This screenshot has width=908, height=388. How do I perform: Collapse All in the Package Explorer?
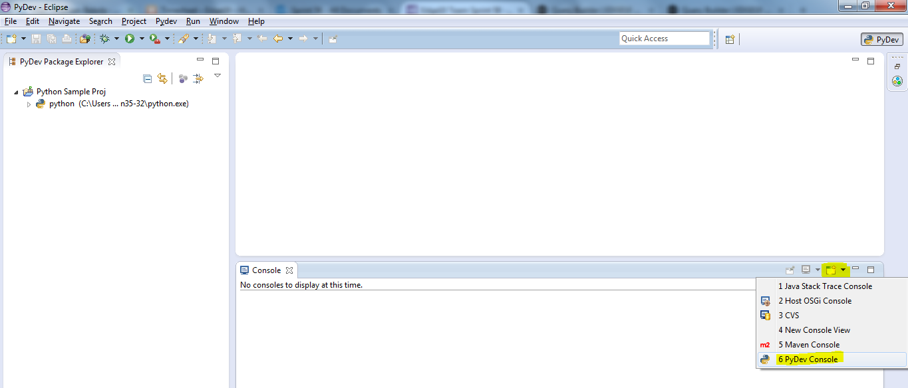[x=147, y=78]
